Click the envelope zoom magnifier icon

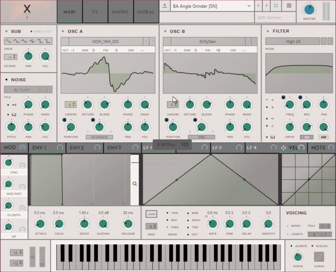[x=135, y=184]
